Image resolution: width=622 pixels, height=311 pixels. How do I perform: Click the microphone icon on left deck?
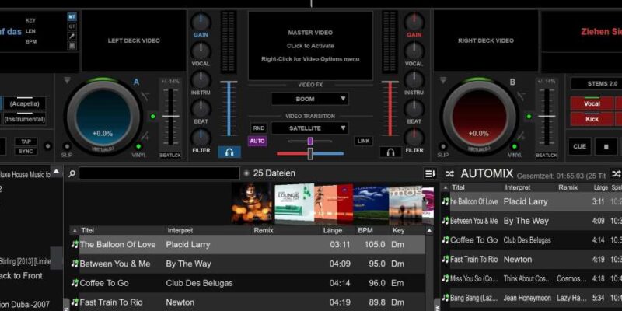tap(72, 36)
